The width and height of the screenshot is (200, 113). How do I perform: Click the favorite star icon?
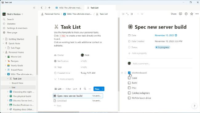192,14
